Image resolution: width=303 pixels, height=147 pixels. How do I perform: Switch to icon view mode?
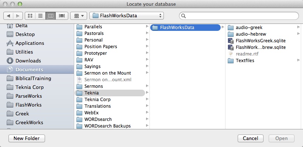coord(30,16)
